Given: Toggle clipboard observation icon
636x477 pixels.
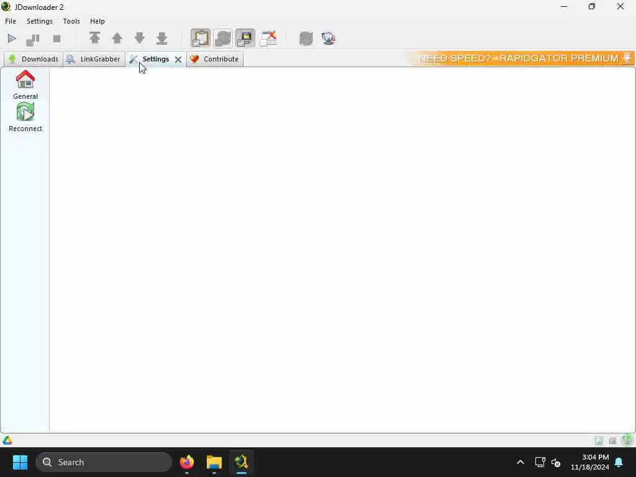Looking at the screenshot, I should [201, 38].
